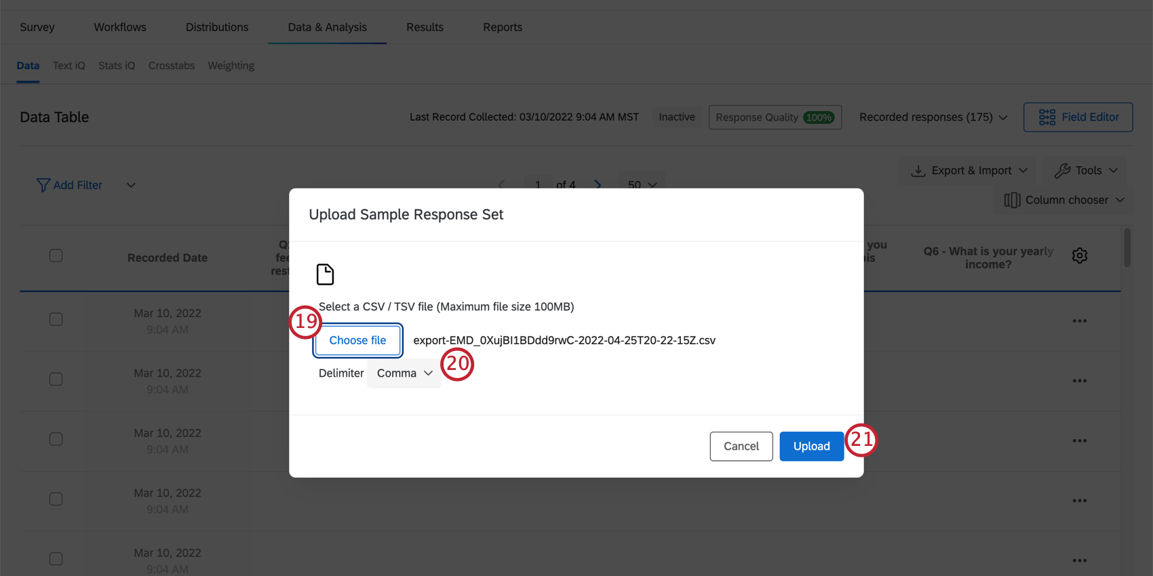Click the Add Filter funnel icon

(x=43, y=185)
